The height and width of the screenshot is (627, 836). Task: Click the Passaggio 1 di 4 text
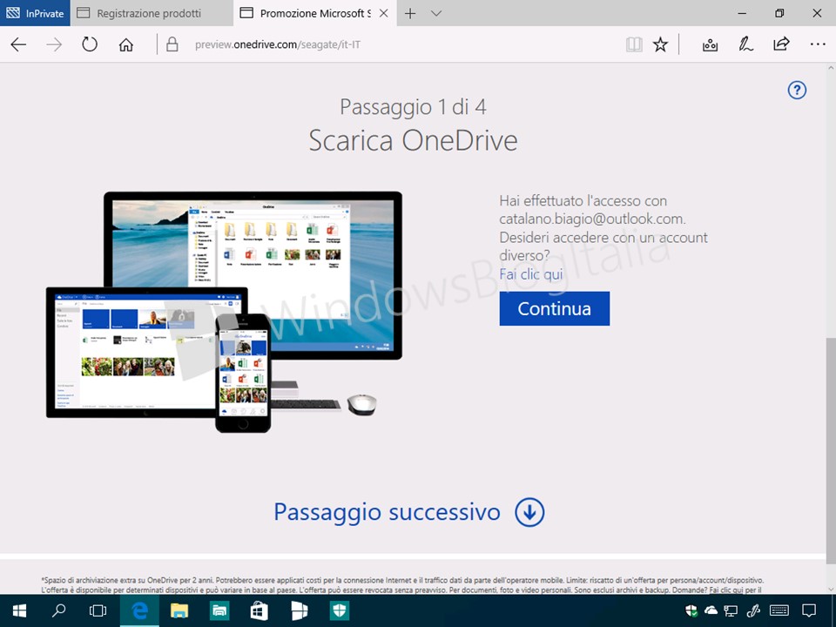413,106
